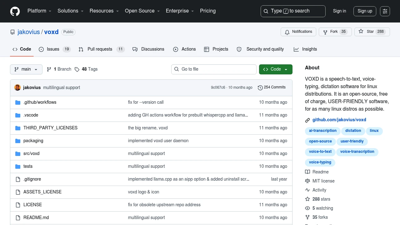Switch to the Discussions tab
Screen dimensions: 400x225
[x=148, y=49]
